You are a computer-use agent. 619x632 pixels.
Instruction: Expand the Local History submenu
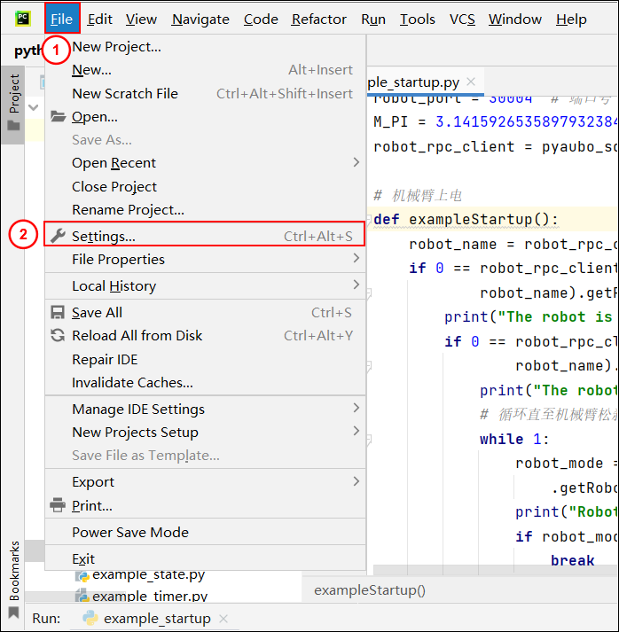pyautogui.click(x=205, y=285)
